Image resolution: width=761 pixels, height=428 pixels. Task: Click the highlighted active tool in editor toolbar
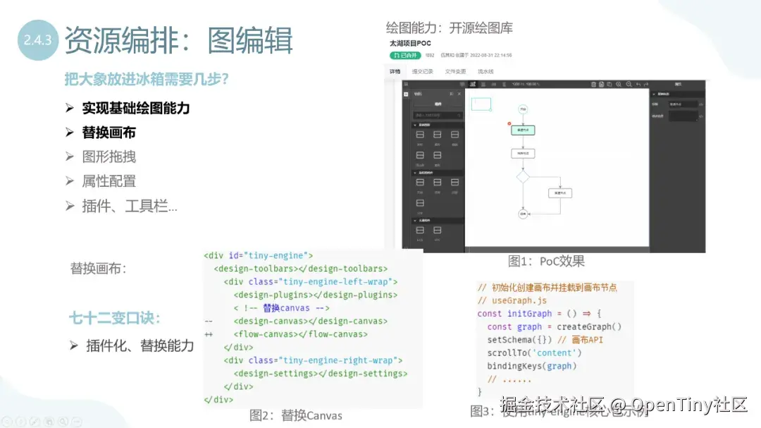[x=473, y=85]
